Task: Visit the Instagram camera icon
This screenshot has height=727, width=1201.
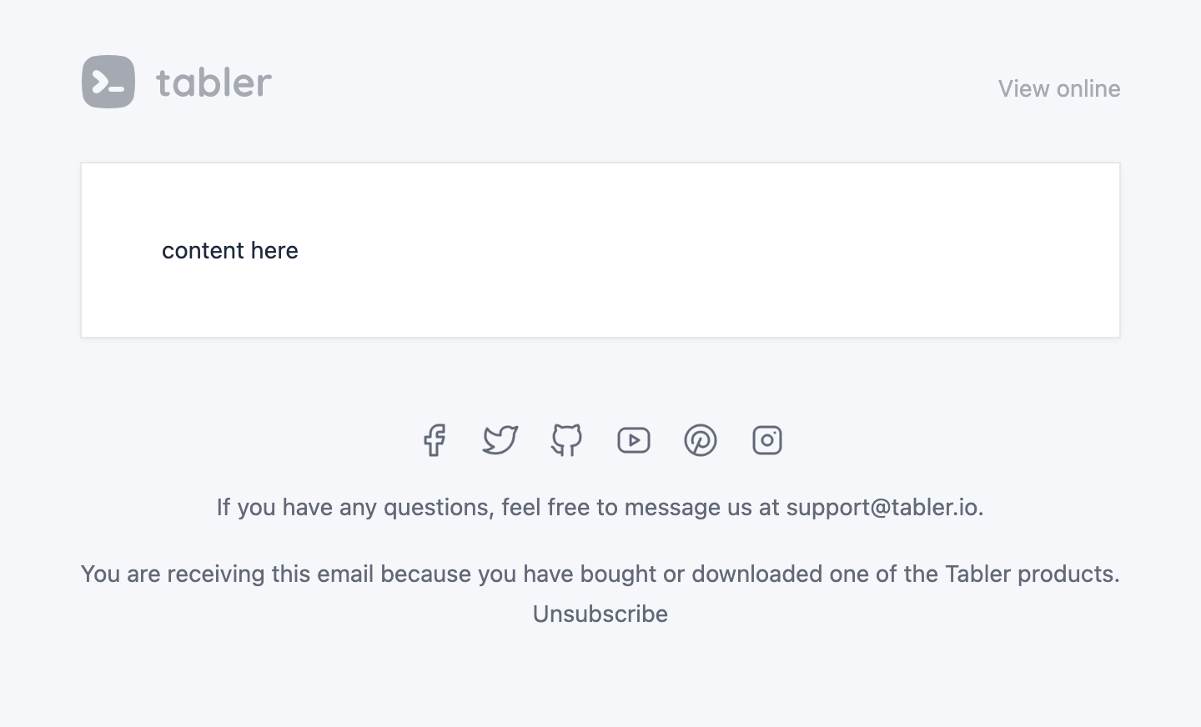Action: [x=767, y=440]
